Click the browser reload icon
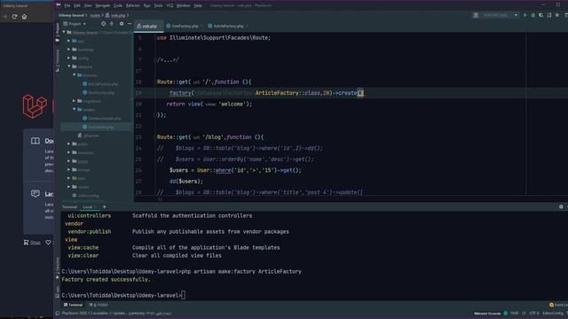The height and width of the screenshot is (319, 568). 14,17
